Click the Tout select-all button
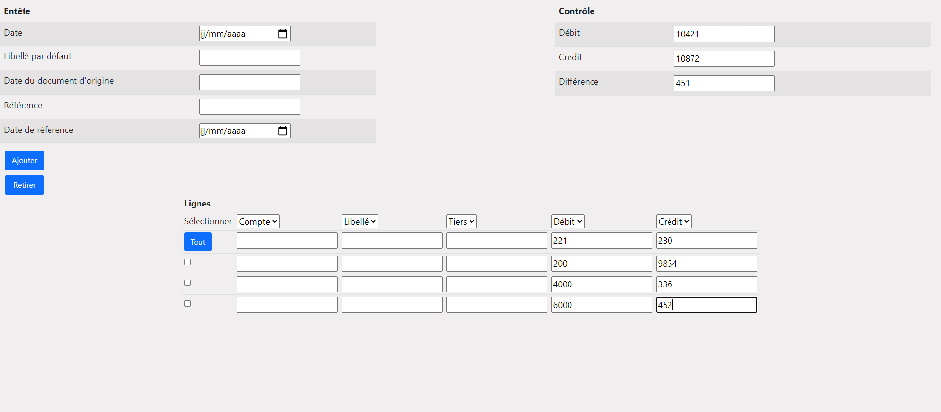The image size is (941, 412). pyautogui.click(x=198, y=242)
